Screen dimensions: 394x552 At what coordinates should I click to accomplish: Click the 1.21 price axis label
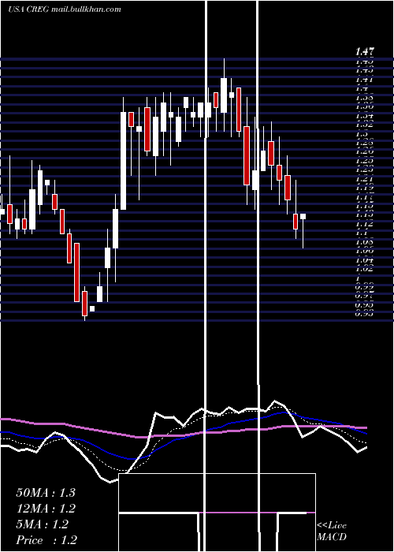[x=364, y=178]
